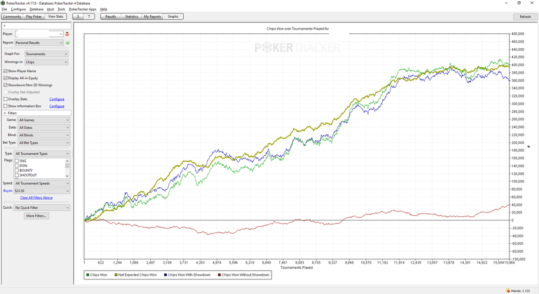Click Clear All Filters Above link
The height and width of the screenshot is (294, 539).
click(36, 198)
